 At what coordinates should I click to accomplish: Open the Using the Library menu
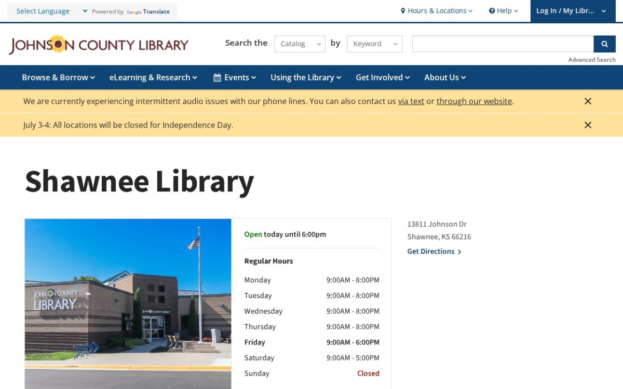click(306, 77)
